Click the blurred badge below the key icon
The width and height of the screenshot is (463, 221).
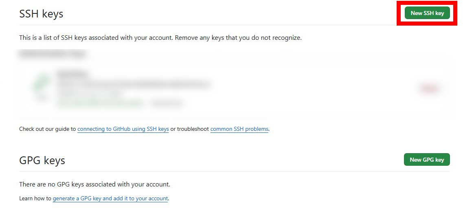click(42, 98)
